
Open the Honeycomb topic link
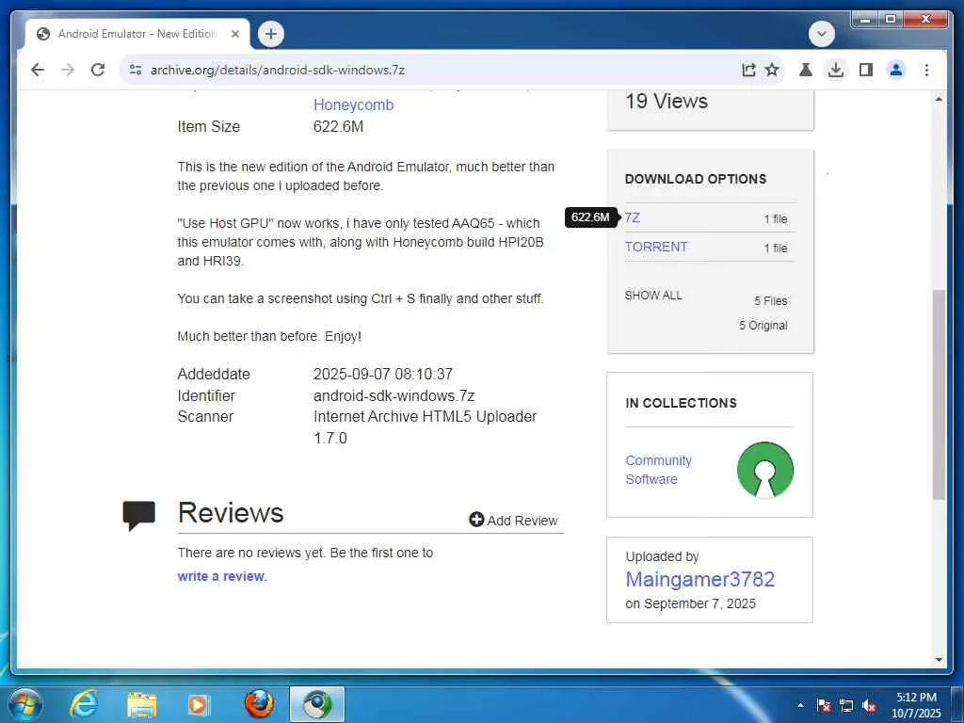click(x=354, y=105)
